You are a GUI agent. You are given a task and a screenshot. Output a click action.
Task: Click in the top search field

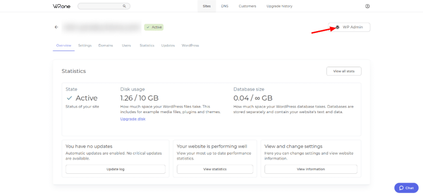[100, 6]
